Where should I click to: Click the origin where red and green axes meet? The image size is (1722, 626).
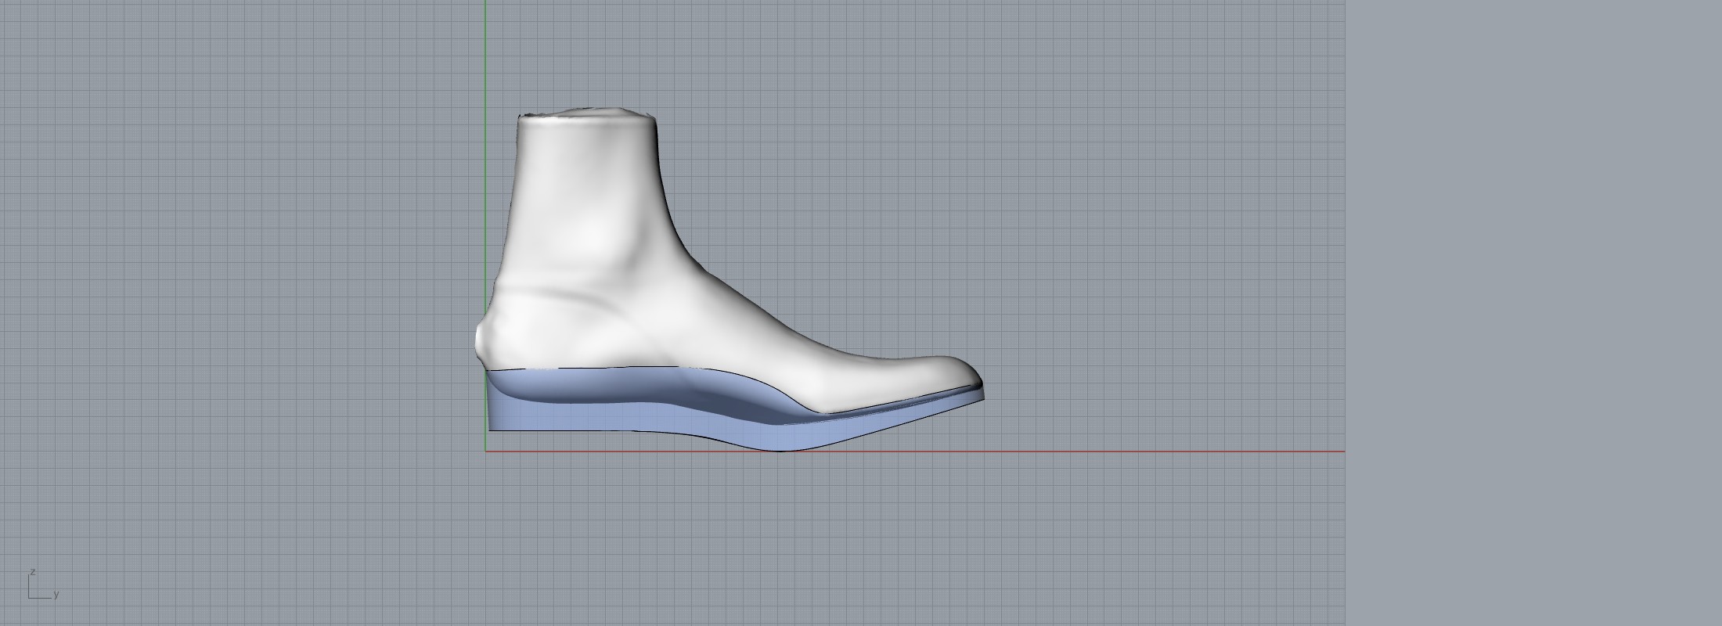point(485,452)
